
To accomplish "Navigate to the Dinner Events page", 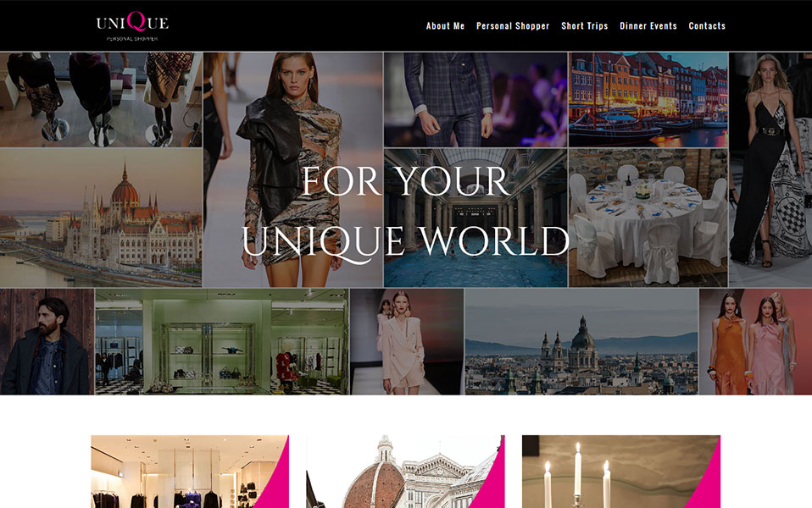I will point(648,26).
